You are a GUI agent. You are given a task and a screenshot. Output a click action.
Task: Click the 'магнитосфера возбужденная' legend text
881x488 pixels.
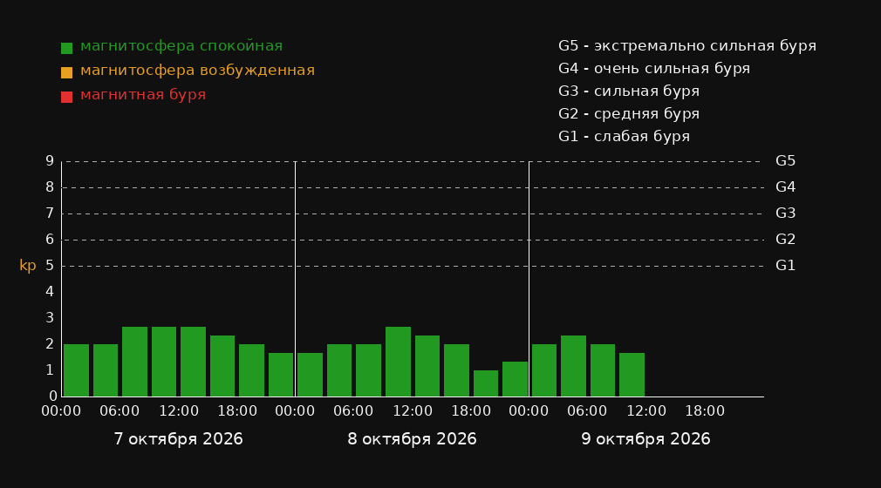tap(198, 71)
